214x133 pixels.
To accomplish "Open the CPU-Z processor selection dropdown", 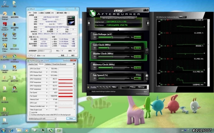I will [44, 51].
